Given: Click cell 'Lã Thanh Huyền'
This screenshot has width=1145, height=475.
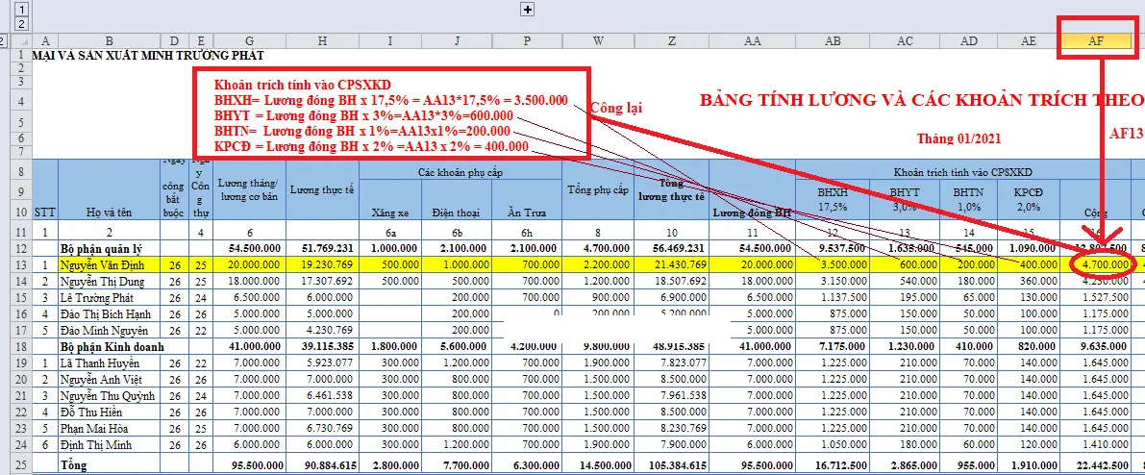Looking at the screenshot, I should pyautogui.click(x=109, y=363).
